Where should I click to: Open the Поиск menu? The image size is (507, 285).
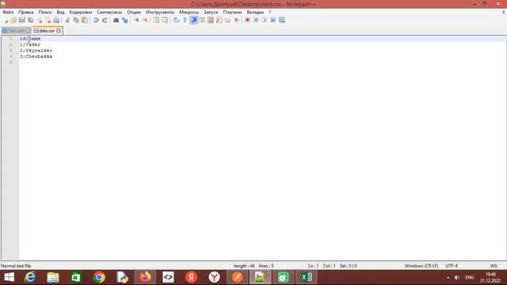coord(45,12)
